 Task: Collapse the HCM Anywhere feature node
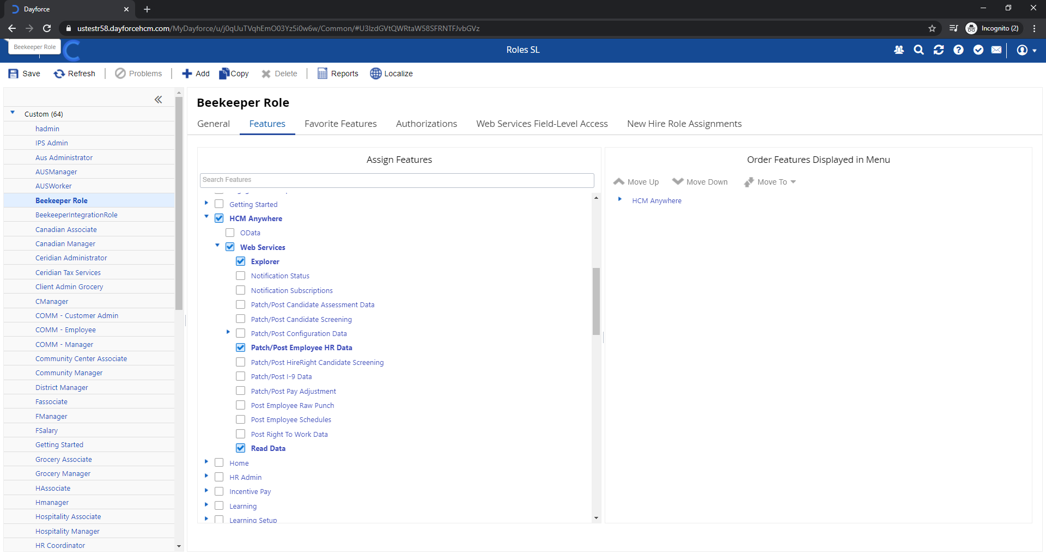point(206,217)
